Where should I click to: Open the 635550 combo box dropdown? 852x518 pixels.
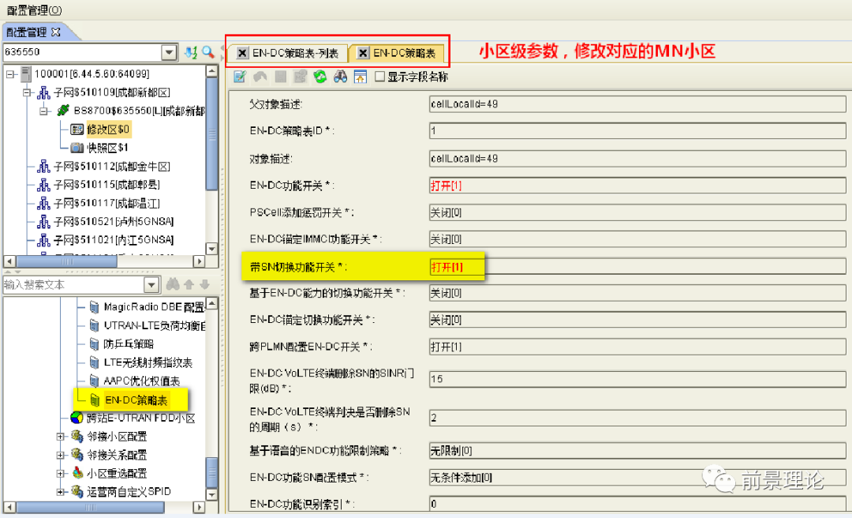coord(169,52)
